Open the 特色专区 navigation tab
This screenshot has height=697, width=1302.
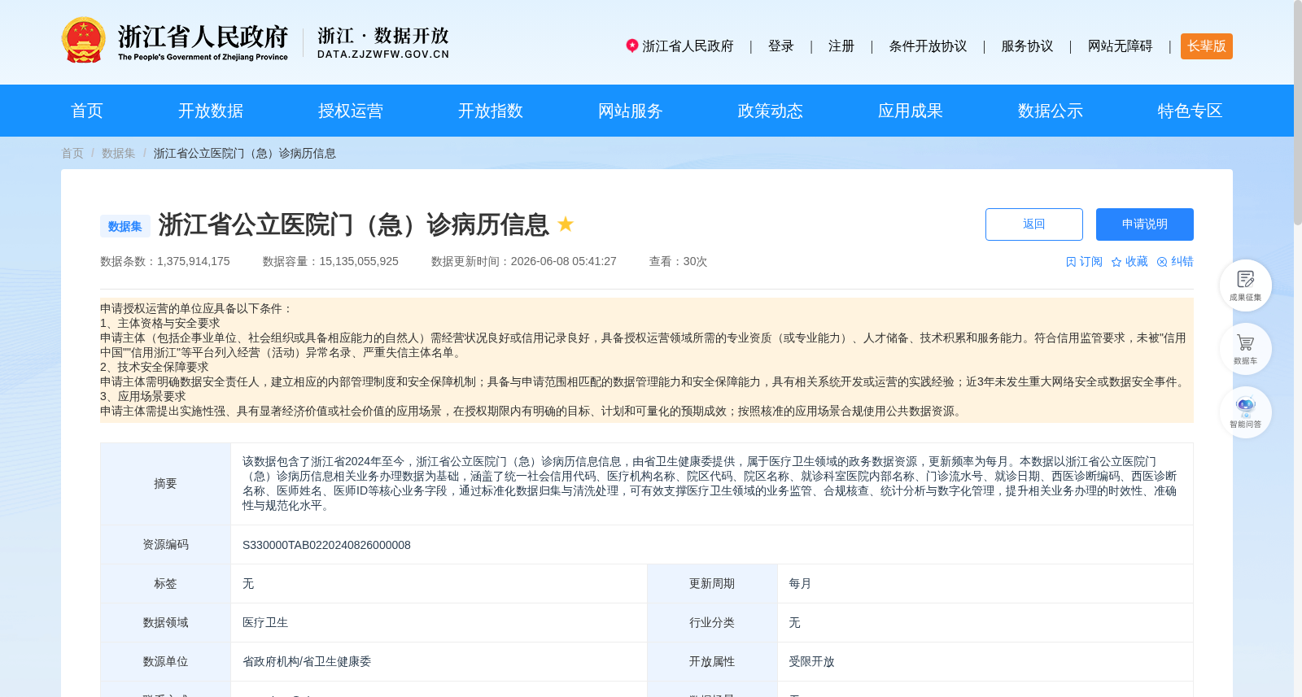click(x=1191, y=111)
